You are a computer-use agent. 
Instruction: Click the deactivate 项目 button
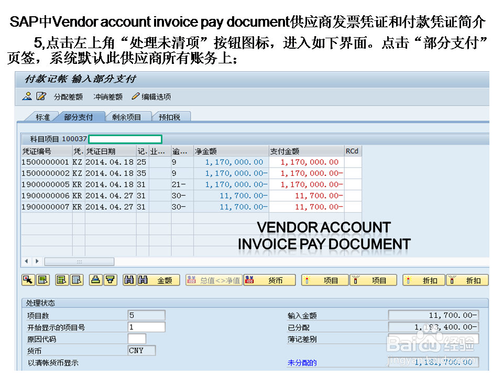coord(373,280)
